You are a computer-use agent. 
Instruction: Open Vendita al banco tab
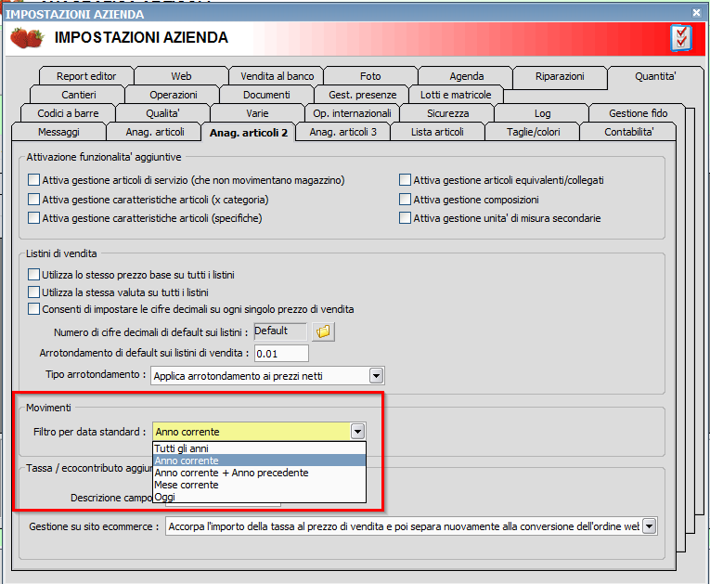[277, 76]
